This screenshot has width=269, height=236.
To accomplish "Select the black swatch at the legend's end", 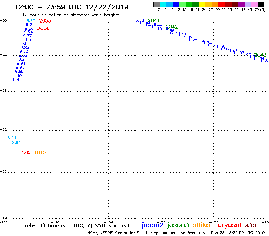I will 261,4.
